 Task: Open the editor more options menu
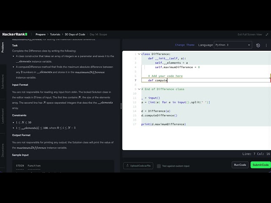266,45
